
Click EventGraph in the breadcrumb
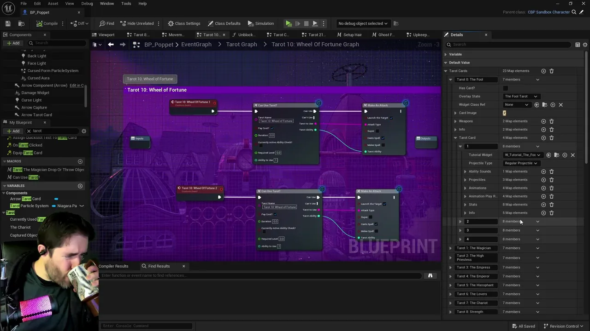(x=196, y=44)
